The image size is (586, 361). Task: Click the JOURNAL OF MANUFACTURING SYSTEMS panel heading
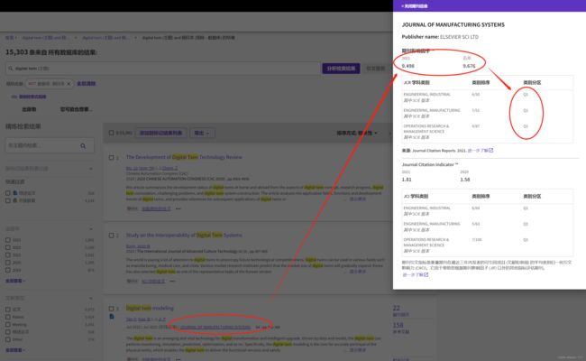click(453, 24)
